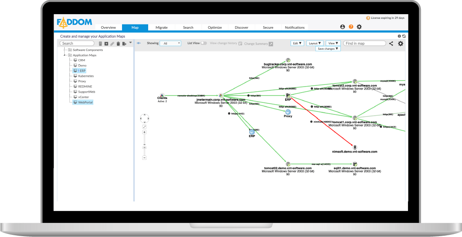
Task: Open map settings gear beside share
Action: click(400, 44)
